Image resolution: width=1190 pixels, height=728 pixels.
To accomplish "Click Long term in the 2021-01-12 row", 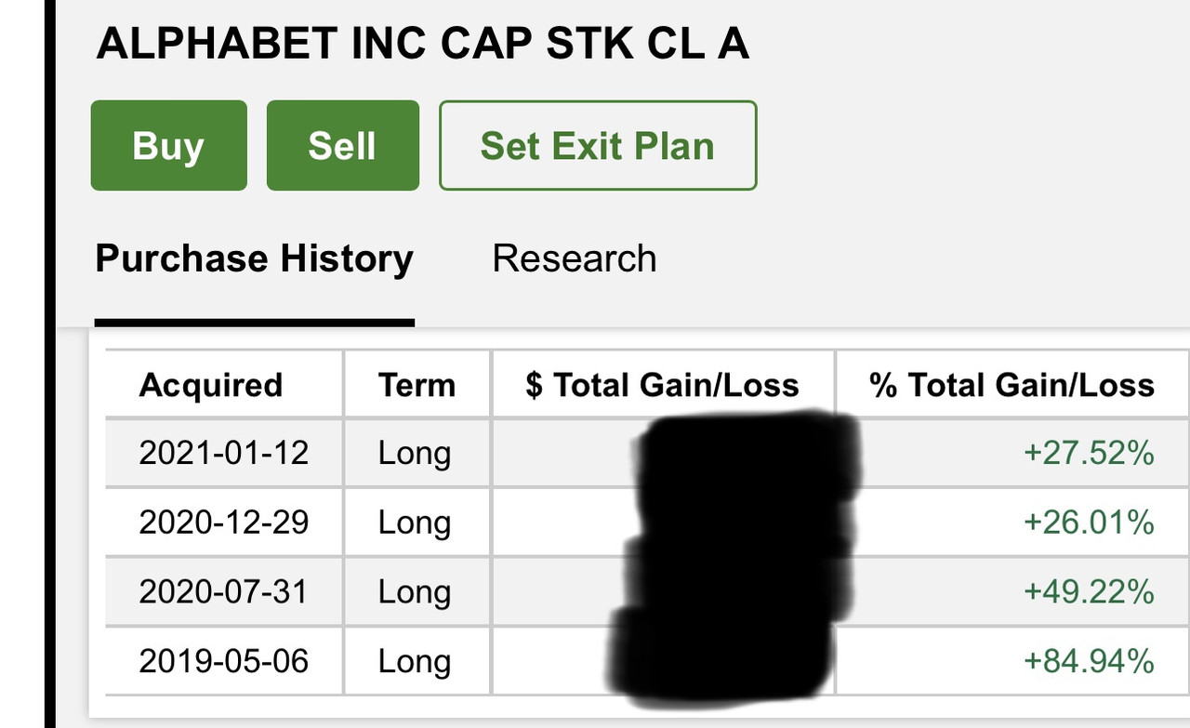I will coord(415,453).
